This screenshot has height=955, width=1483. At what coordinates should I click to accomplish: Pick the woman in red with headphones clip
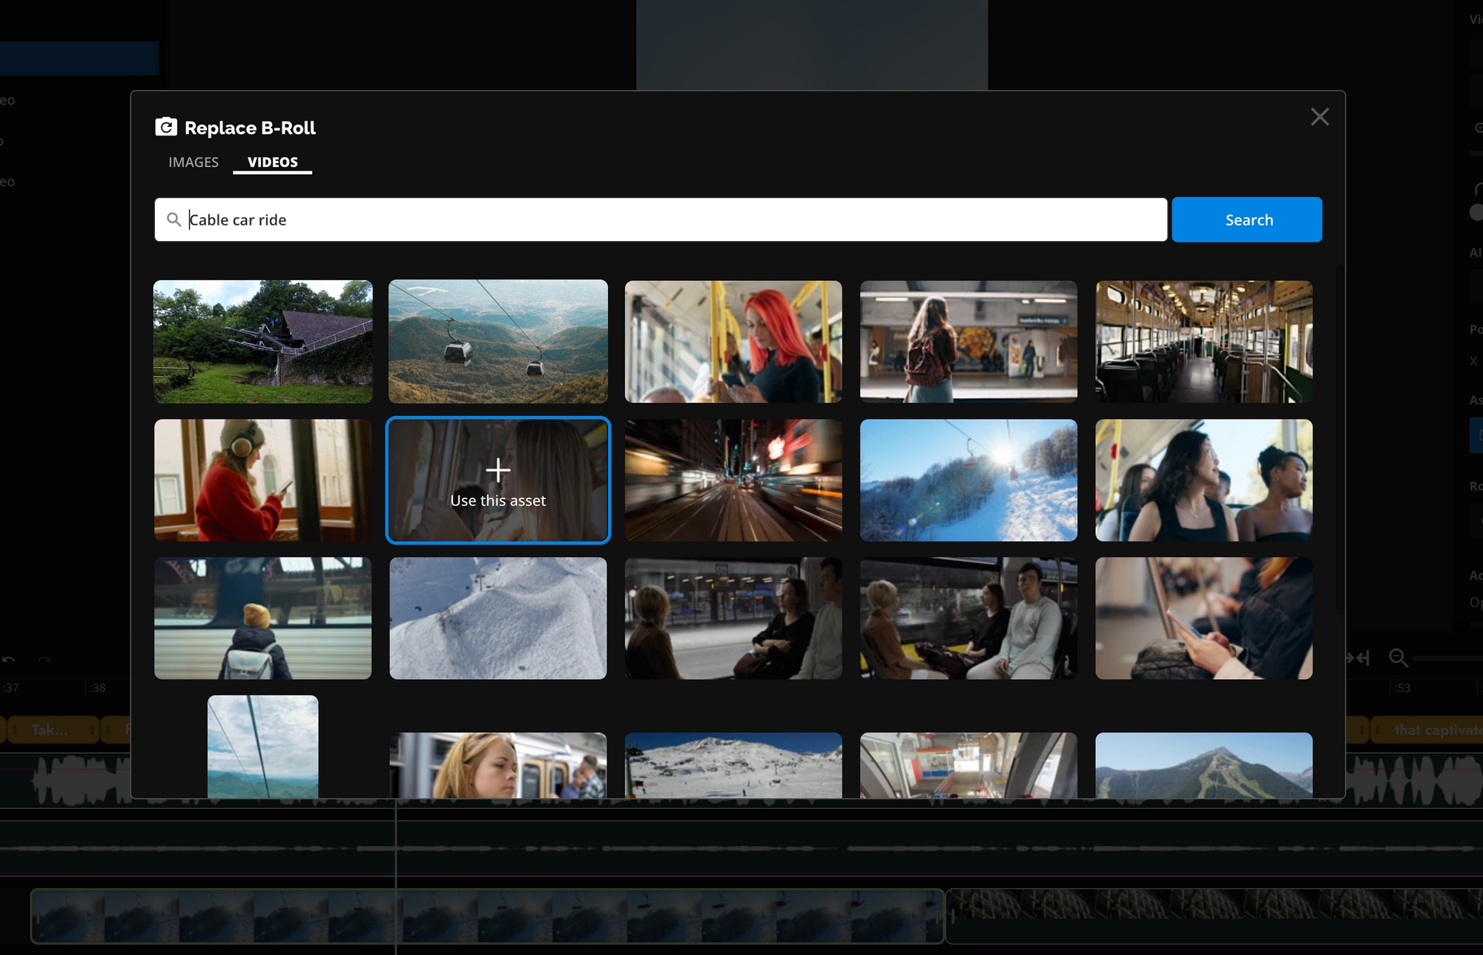(x=262, y=480)
